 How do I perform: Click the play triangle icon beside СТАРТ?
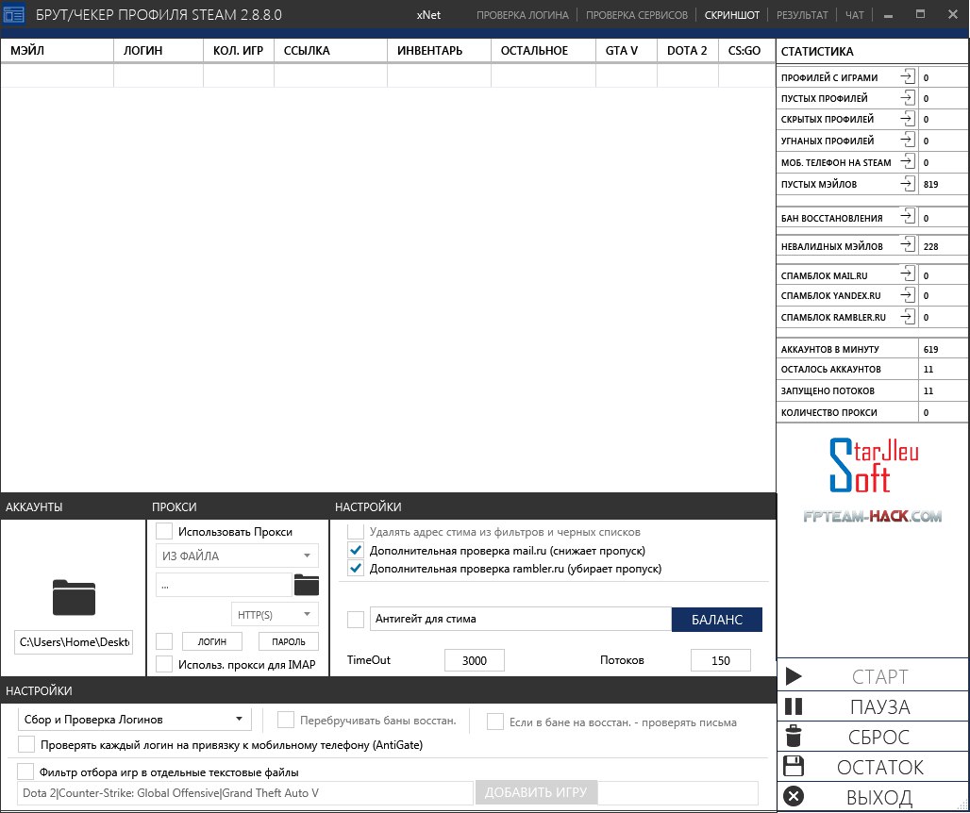pyautogui.click(x=794, y=675)
